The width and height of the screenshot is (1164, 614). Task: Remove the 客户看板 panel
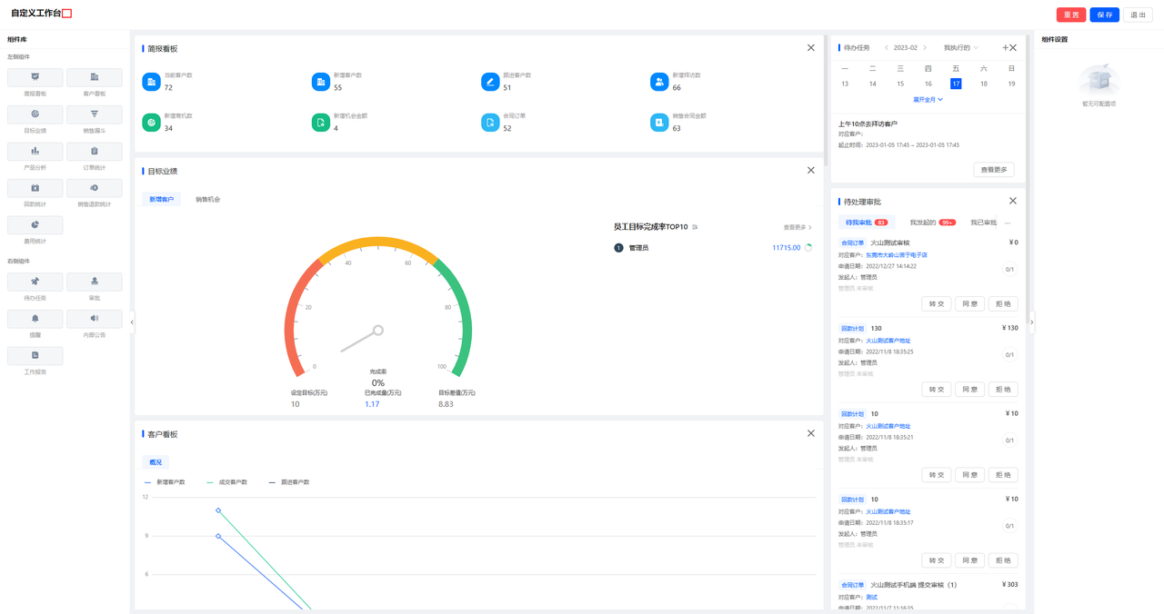[811, 434]
